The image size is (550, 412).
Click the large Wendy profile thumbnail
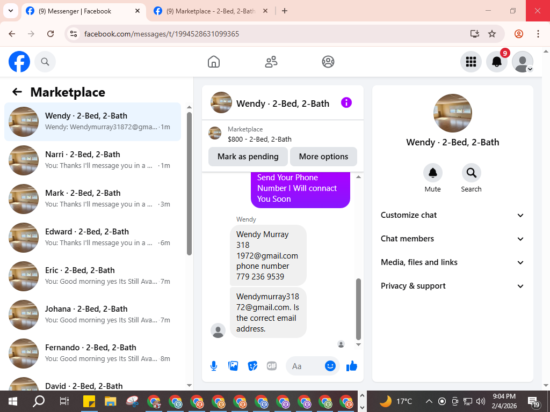(452, 113)
